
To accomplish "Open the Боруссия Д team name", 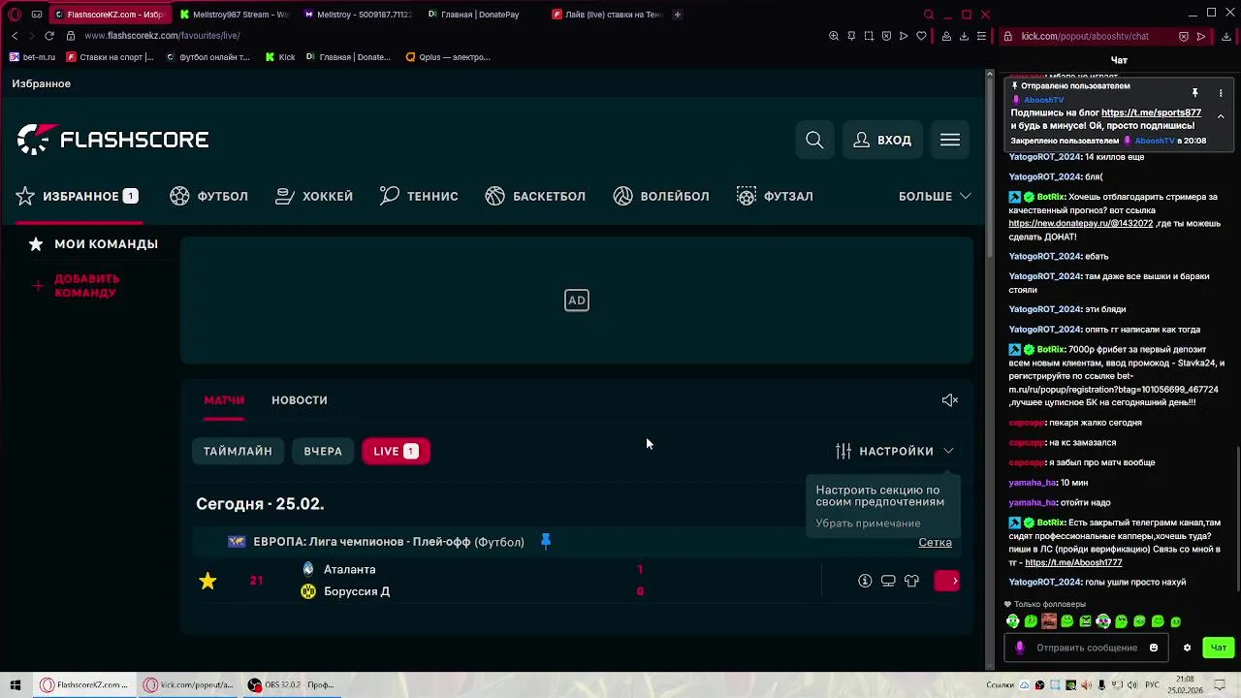I will (357, 591).
